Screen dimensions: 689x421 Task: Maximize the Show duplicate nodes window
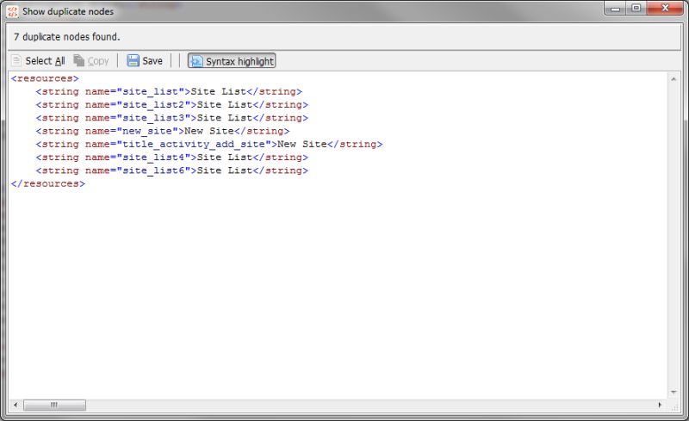(x=636, y=9)
